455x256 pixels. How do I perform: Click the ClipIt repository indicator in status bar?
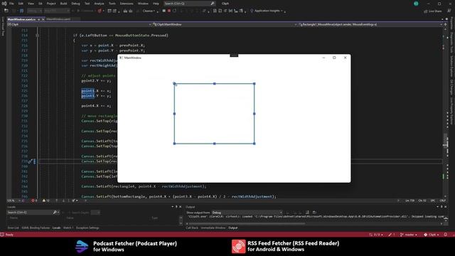click(x=432, y=235)
